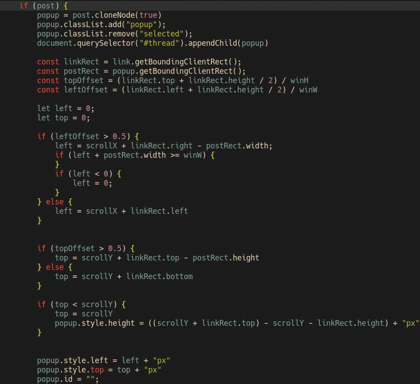
Task: Click the 'const linkRect' declaration line
Action: tap(139, 62)
